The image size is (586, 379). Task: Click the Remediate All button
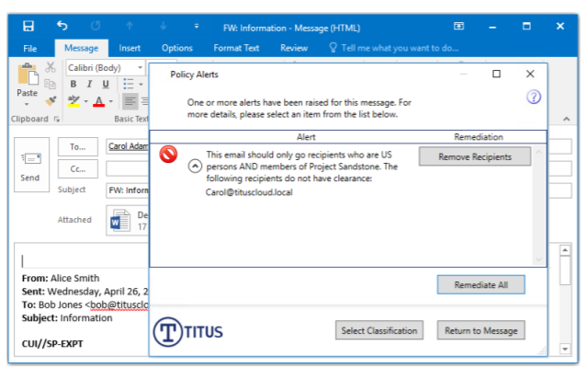point(481,285)
